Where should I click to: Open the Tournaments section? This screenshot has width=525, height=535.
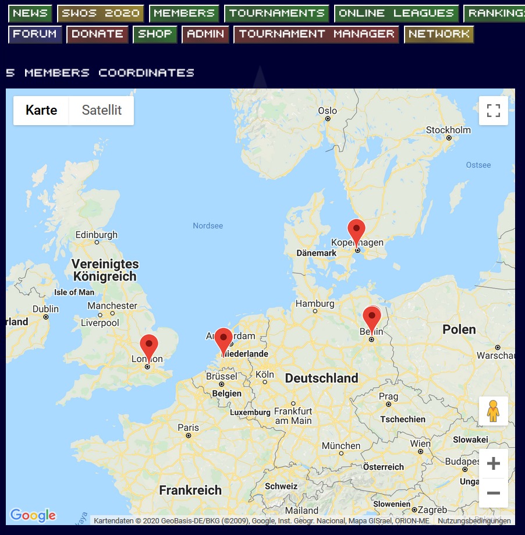pos(276,13)
